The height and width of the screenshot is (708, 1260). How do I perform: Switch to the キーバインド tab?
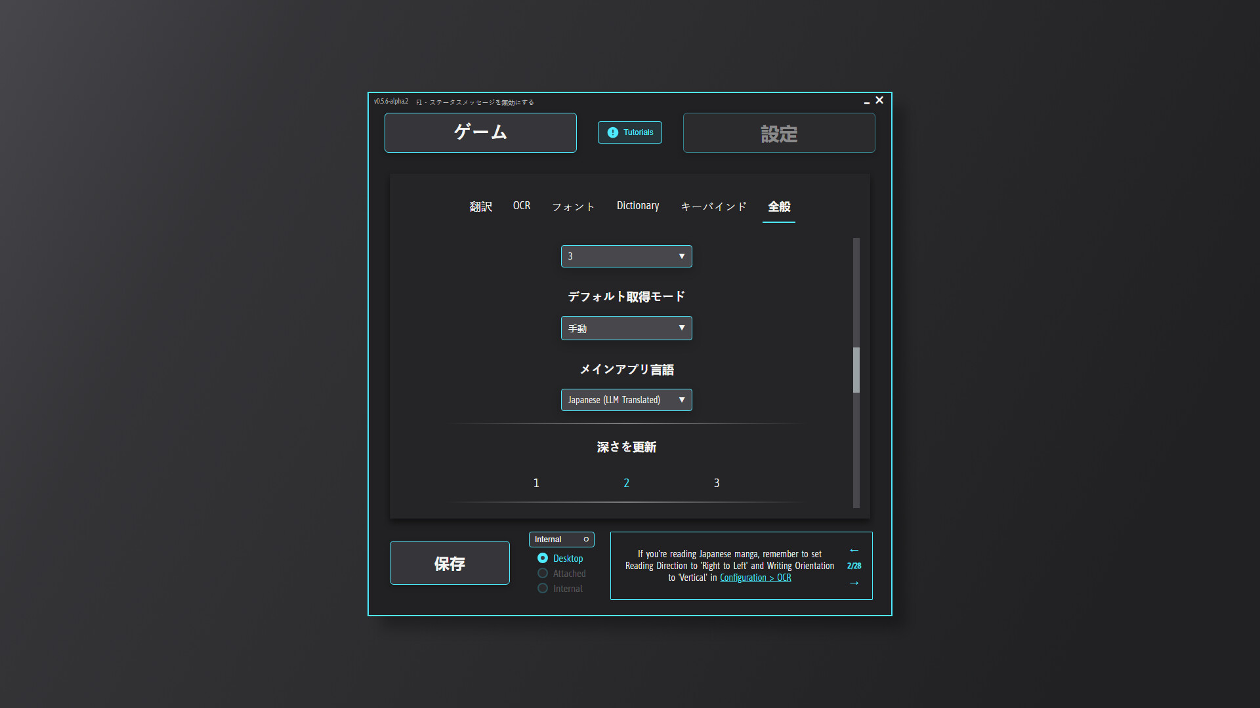click(713, 206)
